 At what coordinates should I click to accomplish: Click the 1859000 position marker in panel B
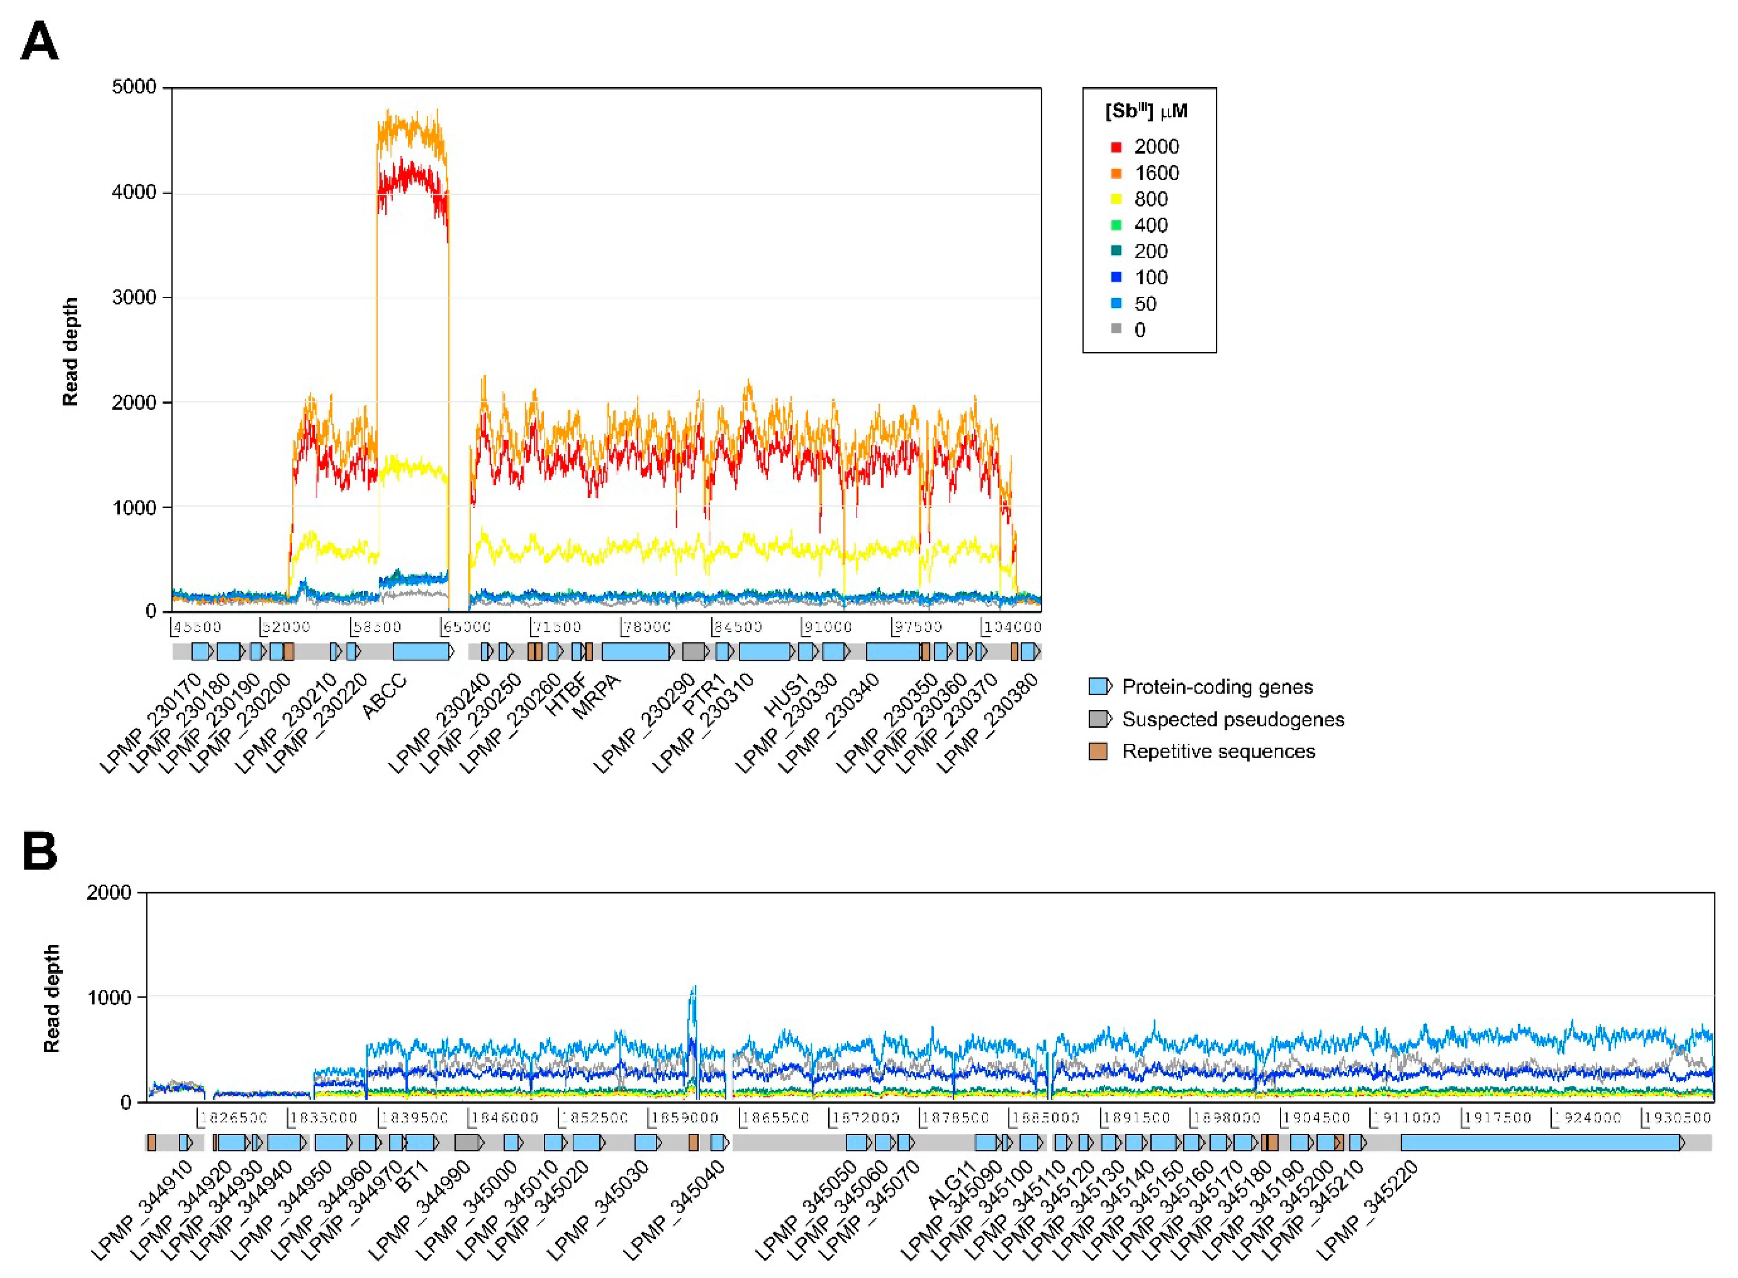684,1118
